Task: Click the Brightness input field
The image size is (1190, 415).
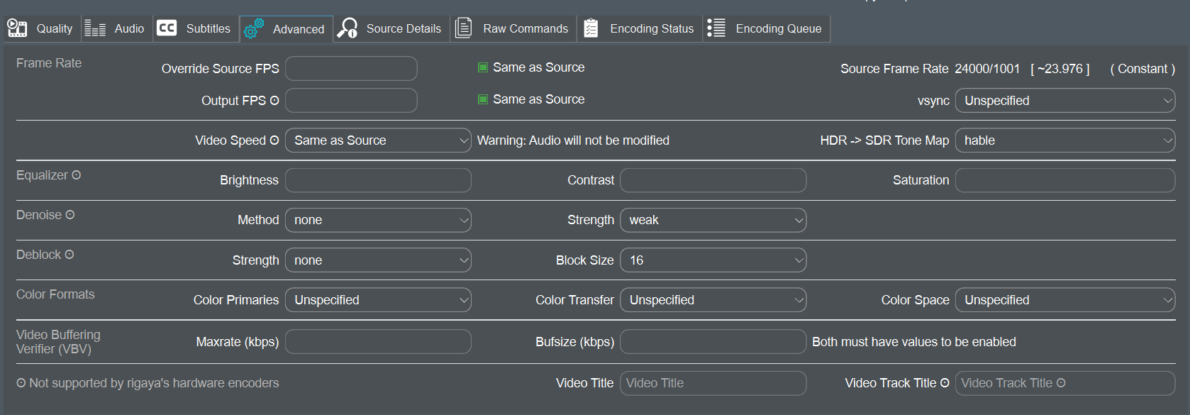Action: click(378, 180)
